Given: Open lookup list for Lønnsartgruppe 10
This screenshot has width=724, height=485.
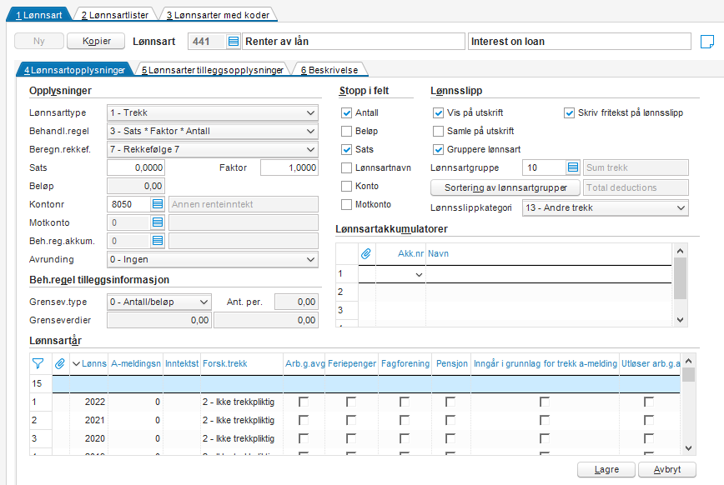Looking at the screenshot, I should coord(572,167).
